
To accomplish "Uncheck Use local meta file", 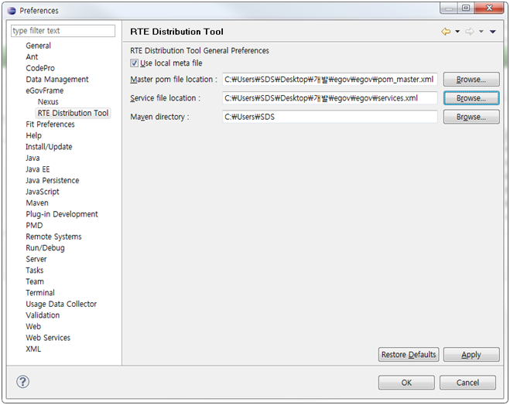I will [135, 63].
